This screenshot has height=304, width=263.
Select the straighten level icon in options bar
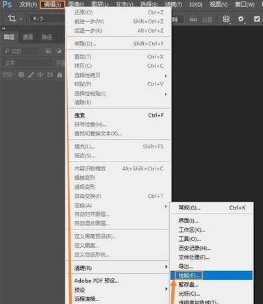(x=193, y=20)
